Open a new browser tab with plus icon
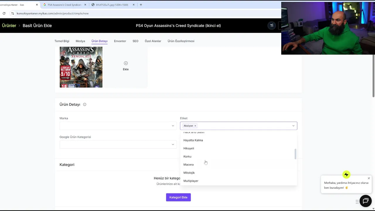375x211 pixels. 141,5
